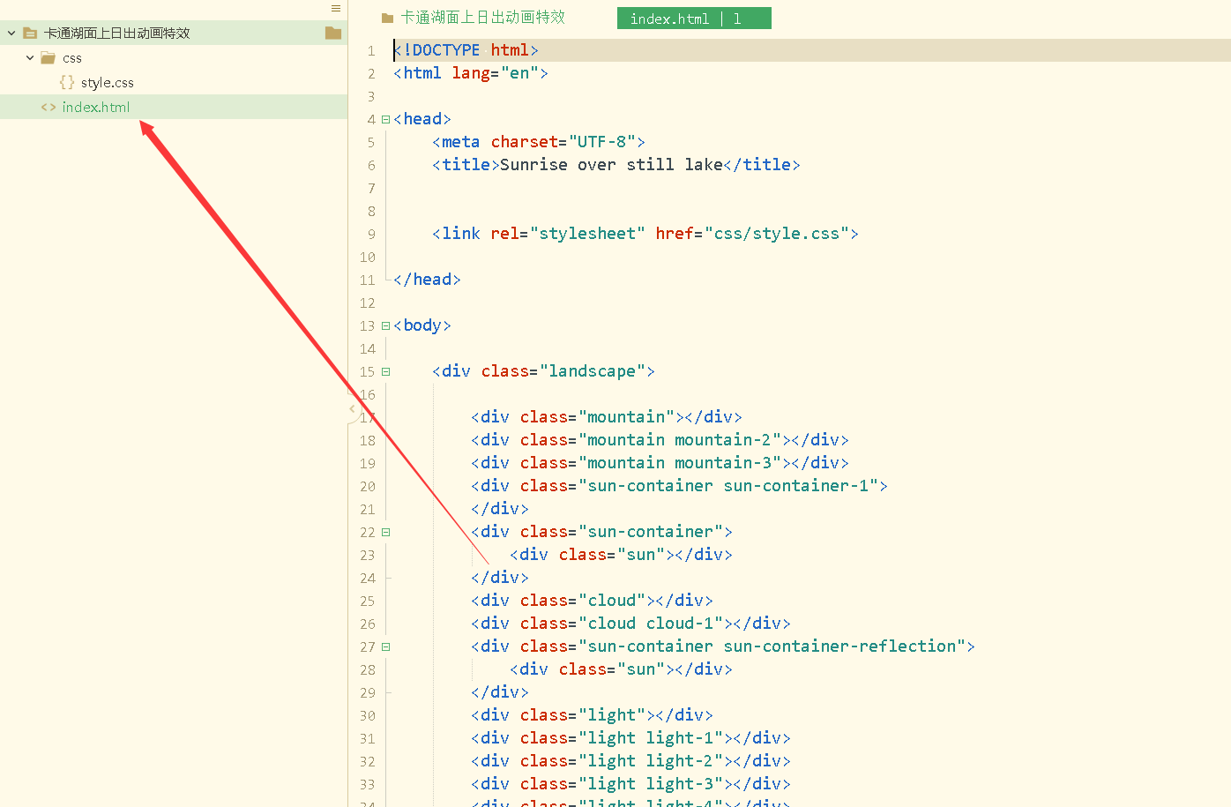Click the css folder icon

click(x=48, y=57)
